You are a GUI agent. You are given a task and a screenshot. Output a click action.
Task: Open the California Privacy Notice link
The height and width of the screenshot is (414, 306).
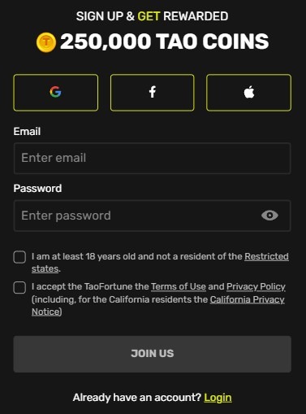[x=247, y=299]
